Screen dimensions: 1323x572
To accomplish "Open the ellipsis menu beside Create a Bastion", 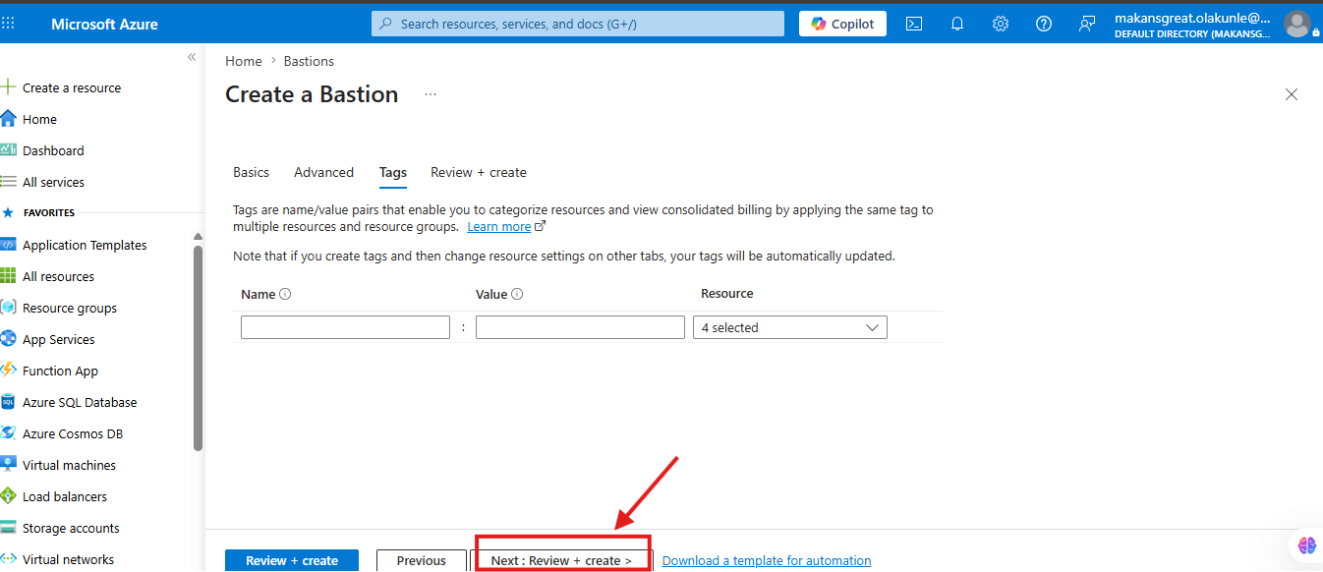I will [430, 94].
